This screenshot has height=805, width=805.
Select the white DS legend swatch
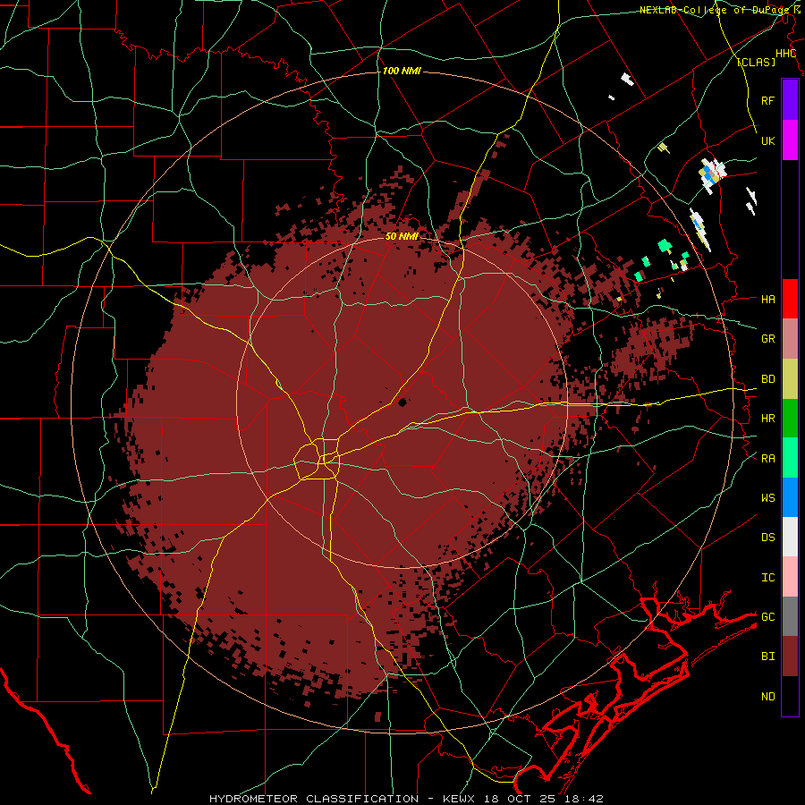[790, 537]
